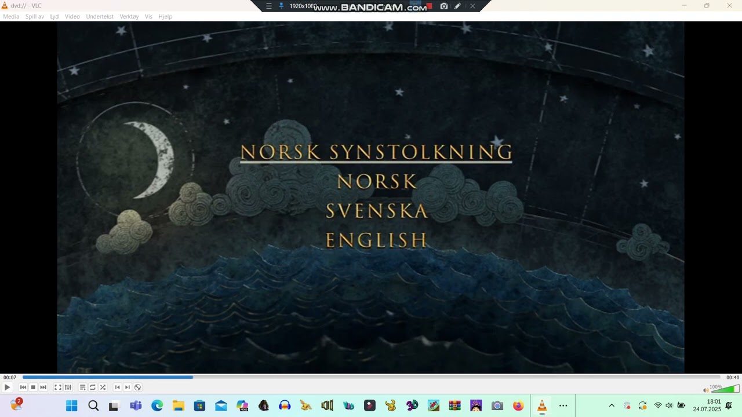This screenshot has height=417, width=742.
Task: Go to previous DVD chapter
Action: coord(117,387)
